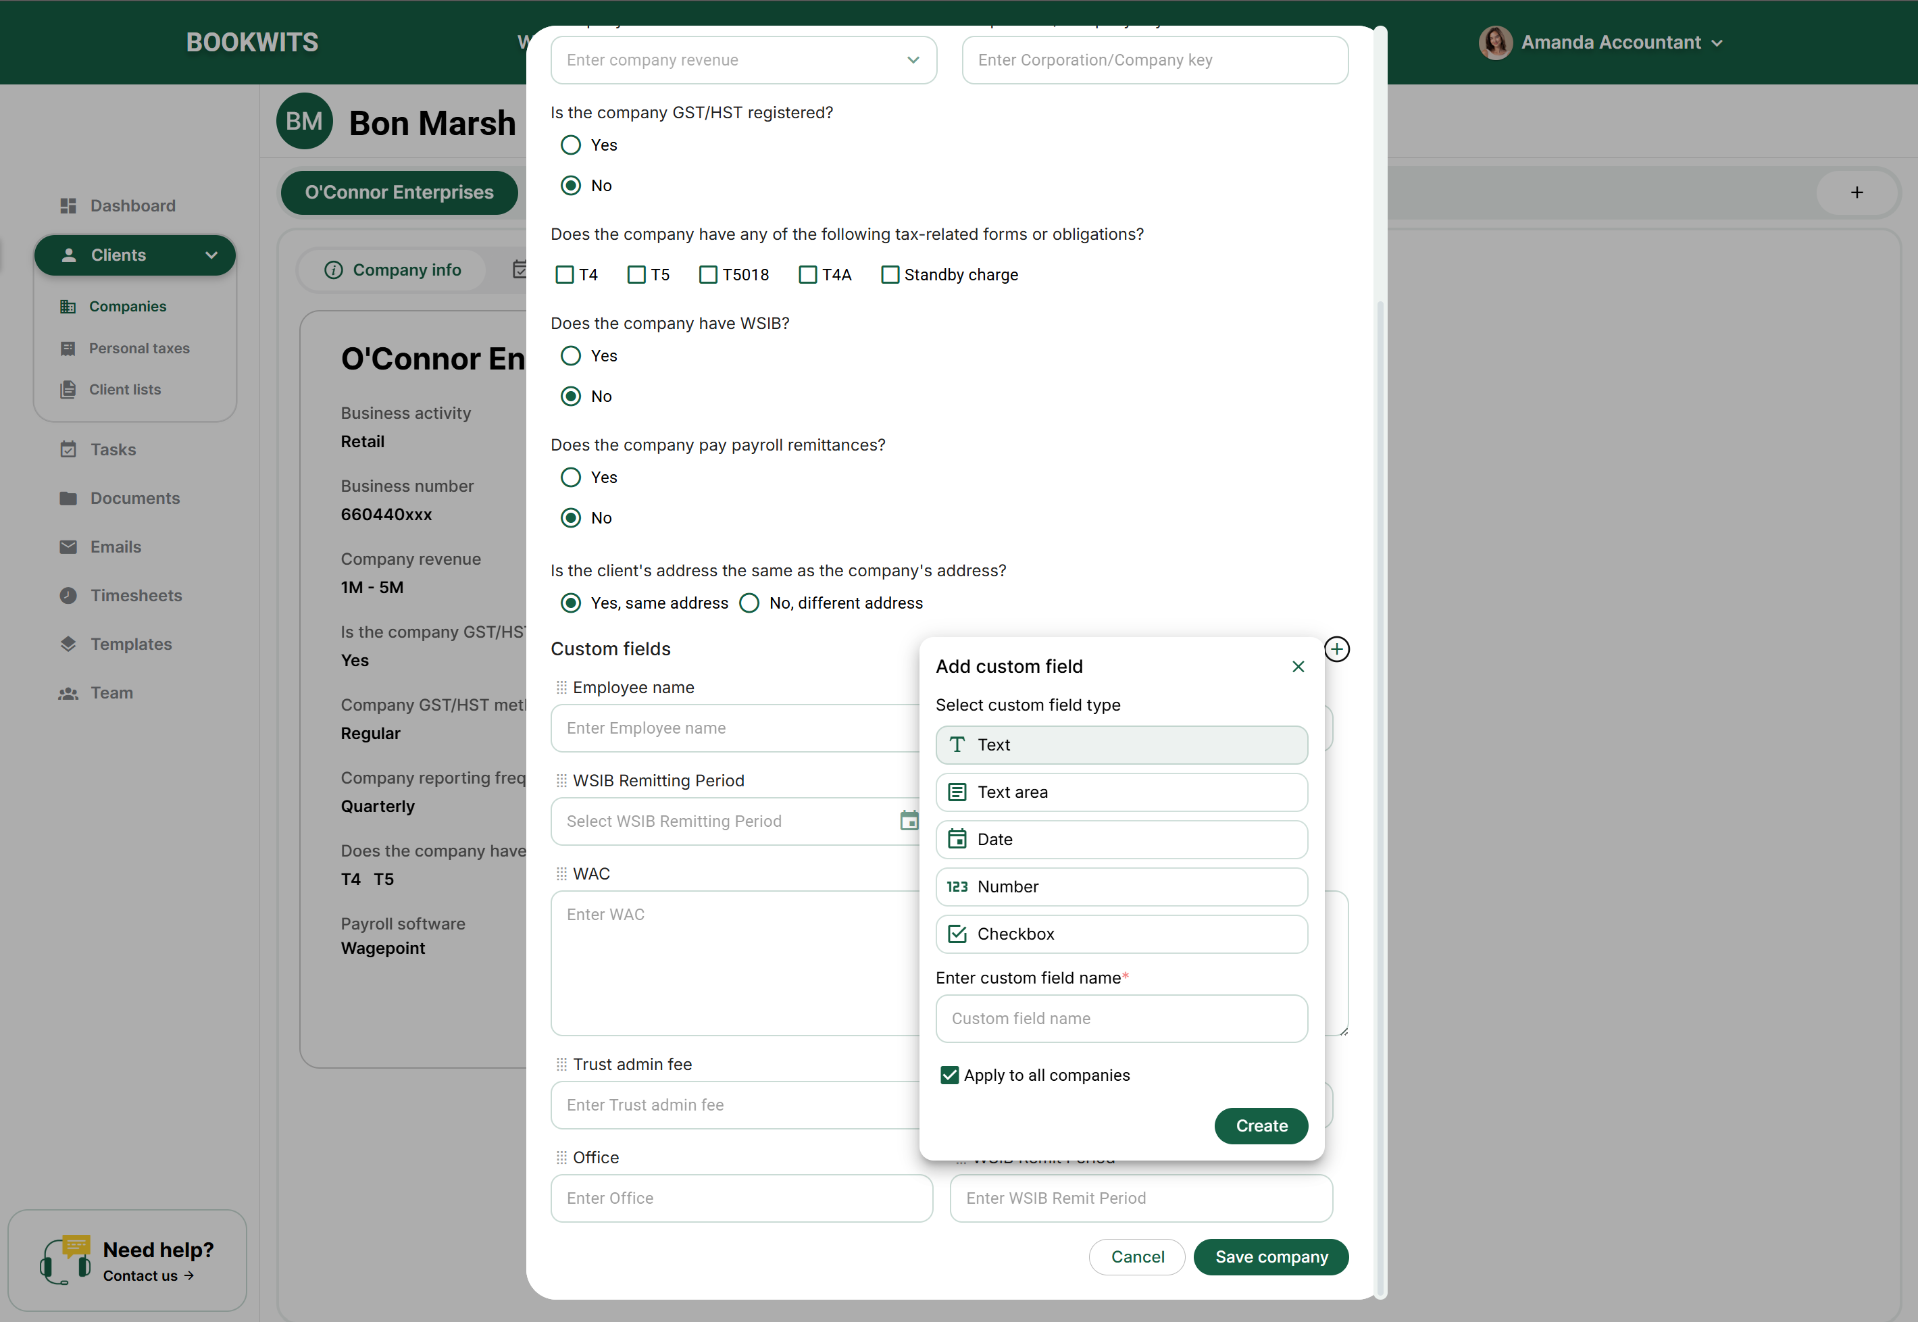Select Yes for GST/HST registered
The width and height of the screenshot is (1918, 1322).
(571, 145)
